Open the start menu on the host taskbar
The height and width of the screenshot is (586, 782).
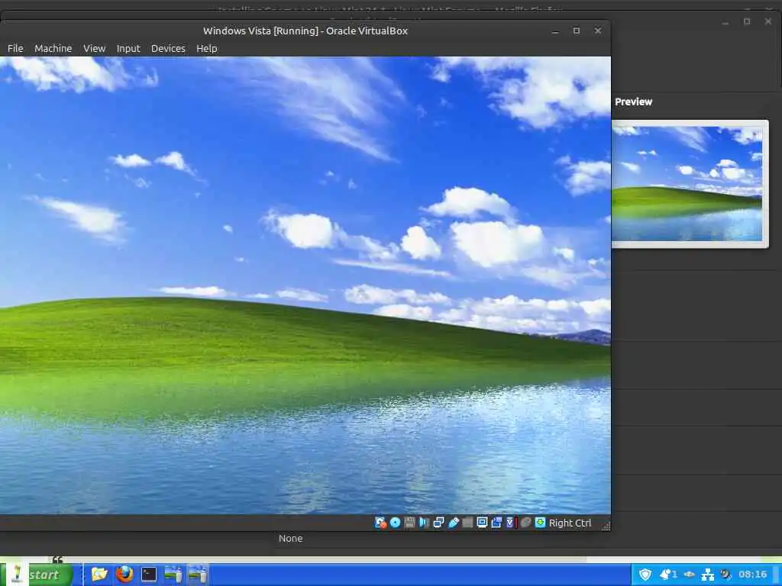click(x=36, y=575)
